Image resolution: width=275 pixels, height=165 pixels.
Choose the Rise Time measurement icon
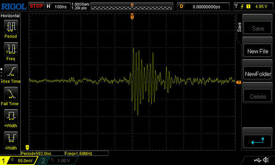tap(11, 72)
